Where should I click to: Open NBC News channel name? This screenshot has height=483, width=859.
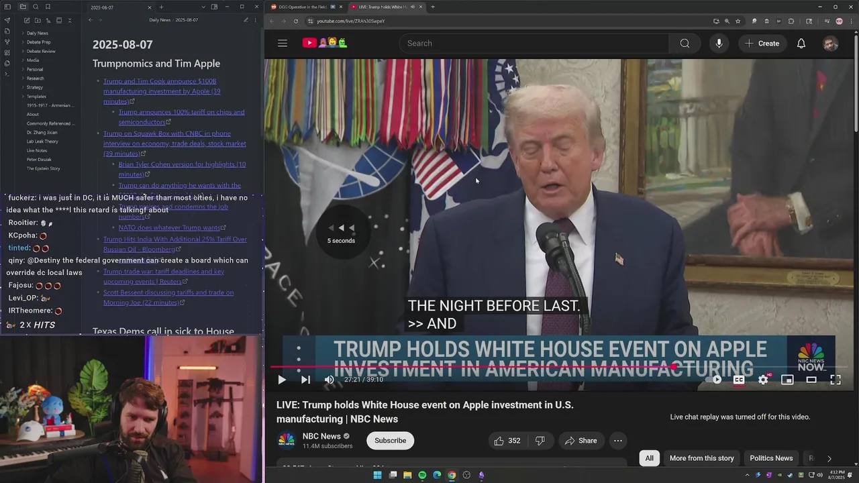(321, 436)
